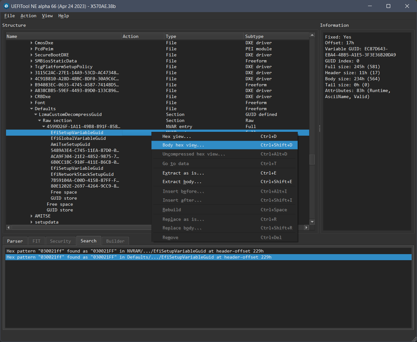Switch to the Parser tab
This screenshot has height=342, width=417.
tap(15, 241)
